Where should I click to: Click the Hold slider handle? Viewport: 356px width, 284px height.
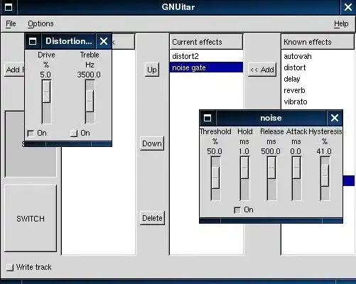(x=244, y=168)
